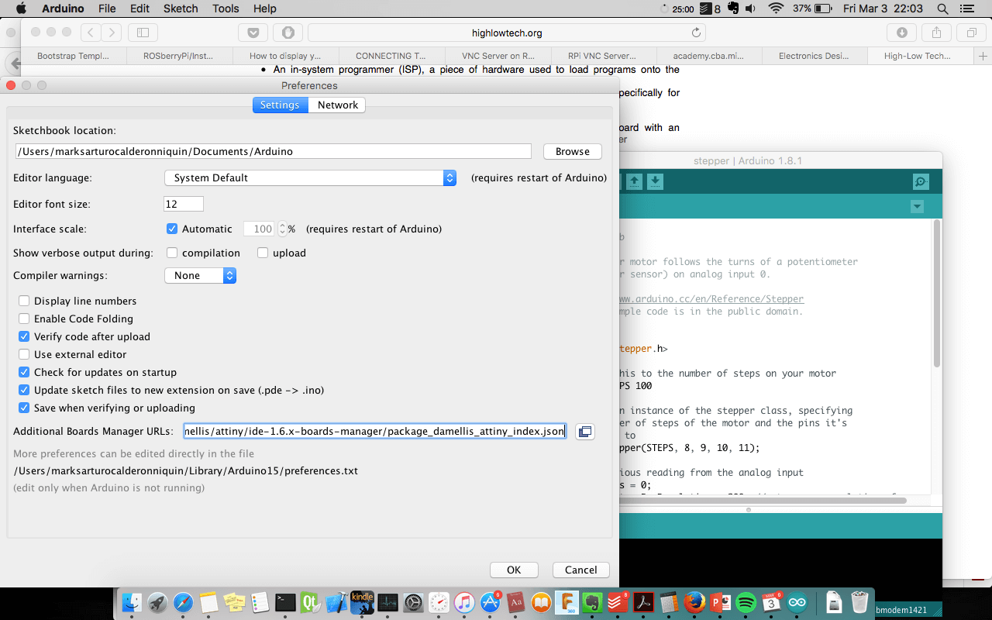Switch to the Network tab

click(337, 105)
